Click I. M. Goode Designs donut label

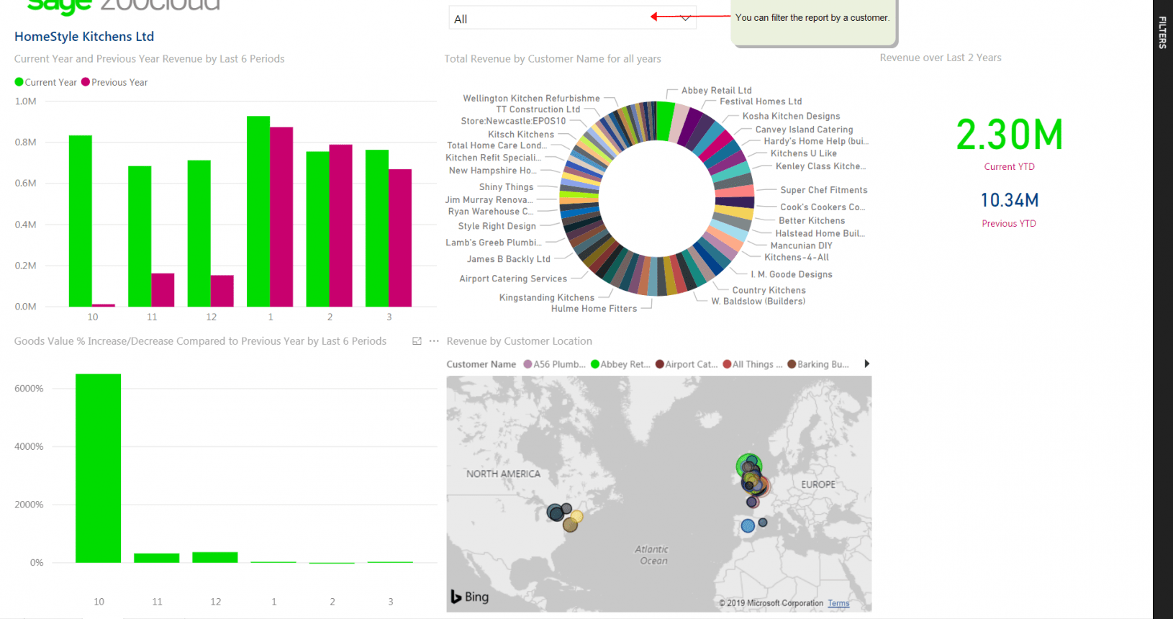[792, 274]
